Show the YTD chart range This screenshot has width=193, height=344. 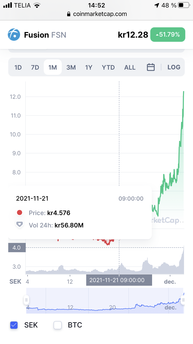pyautogui.click(x=108, y=67)
